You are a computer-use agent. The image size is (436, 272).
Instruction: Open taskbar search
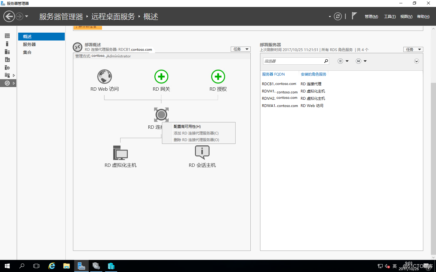22,266
